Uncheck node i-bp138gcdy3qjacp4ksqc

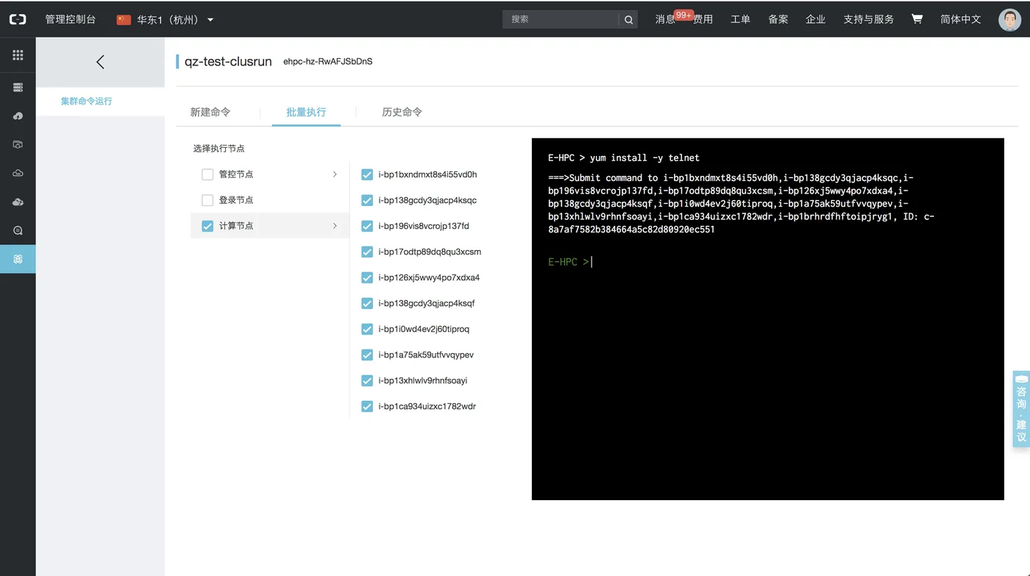coord(367,200)
